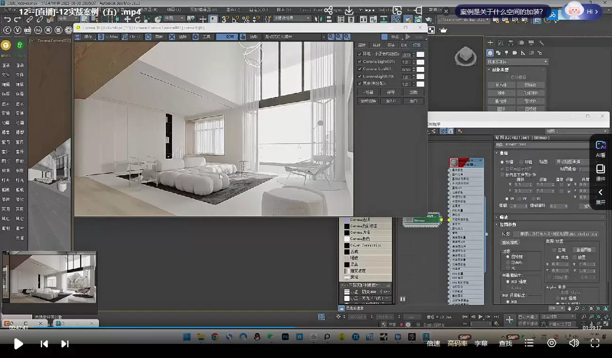
Task: Switch to the DR tab in Corona frame buffer
Action: (x=404, y=45)
